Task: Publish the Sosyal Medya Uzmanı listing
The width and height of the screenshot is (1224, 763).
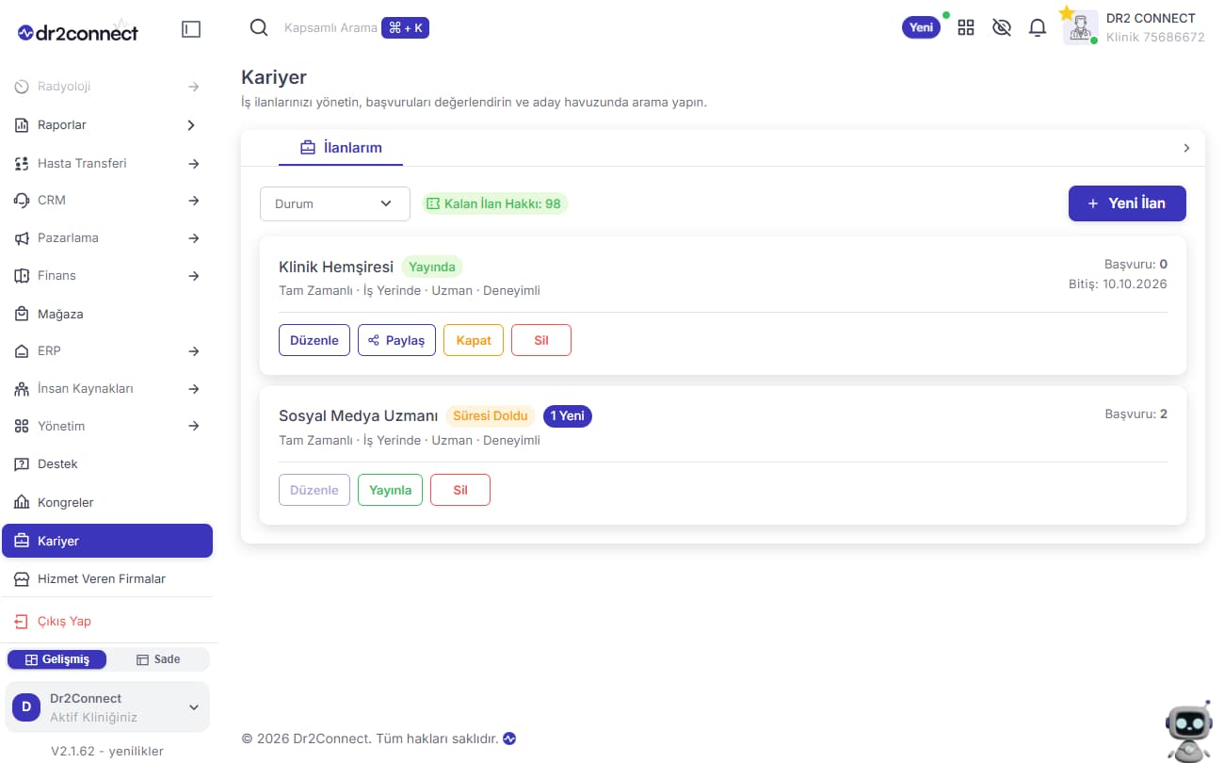Action: pos(390,490)
